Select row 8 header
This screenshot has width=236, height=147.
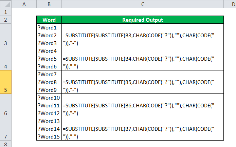(6, 144)
